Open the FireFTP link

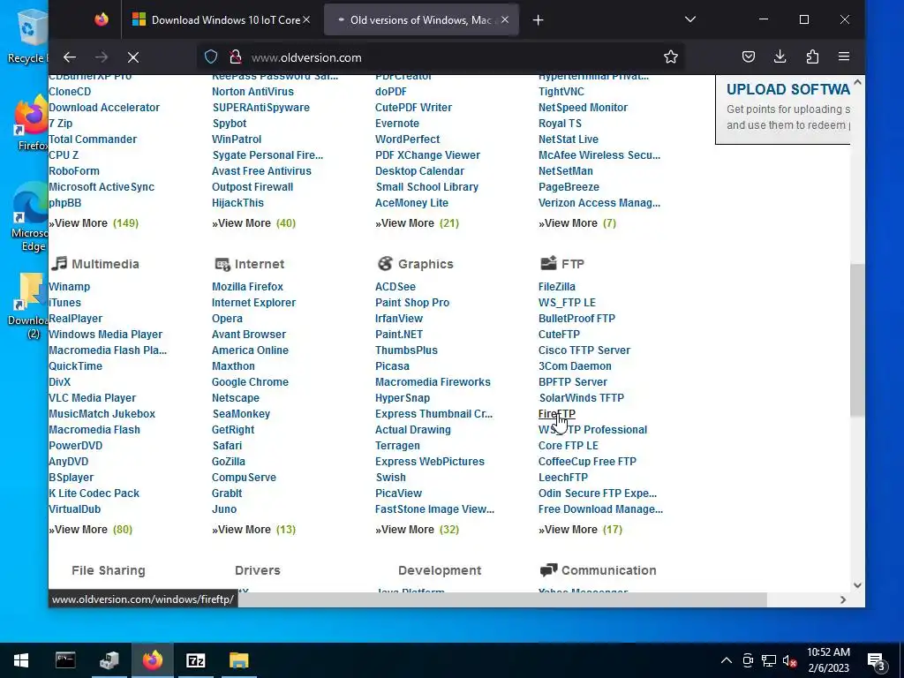(x=556, y=414)
